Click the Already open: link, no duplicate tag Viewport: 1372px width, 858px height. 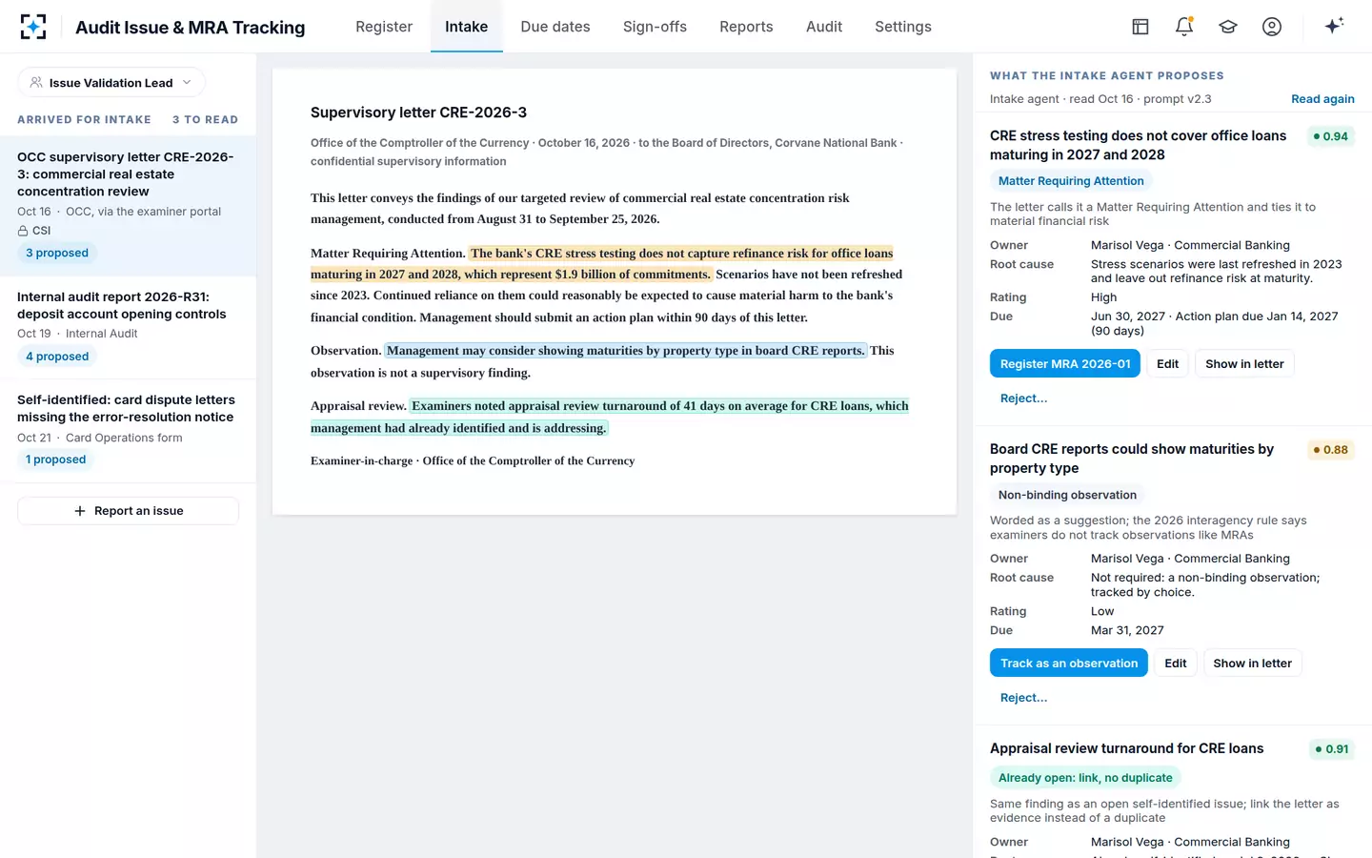tap(1085, 778)
